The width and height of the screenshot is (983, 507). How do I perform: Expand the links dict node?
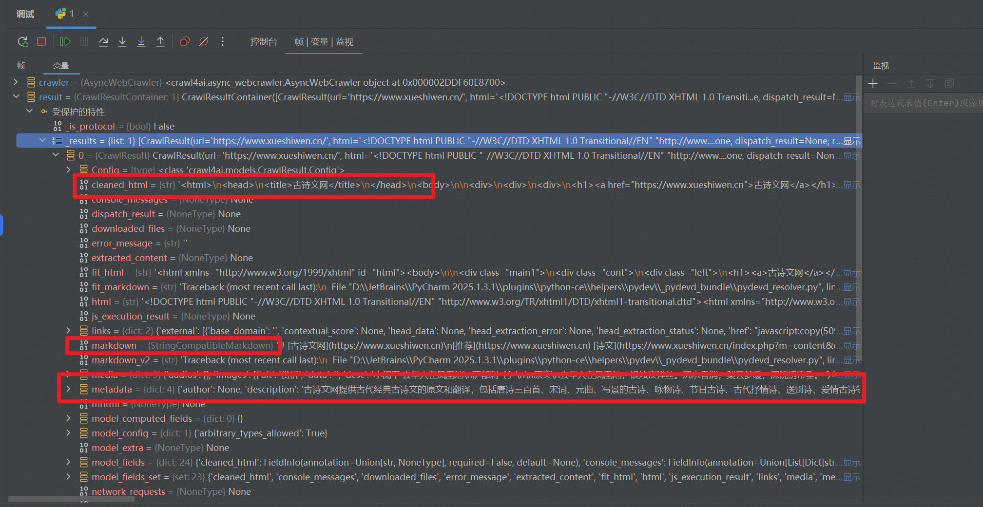69,331
